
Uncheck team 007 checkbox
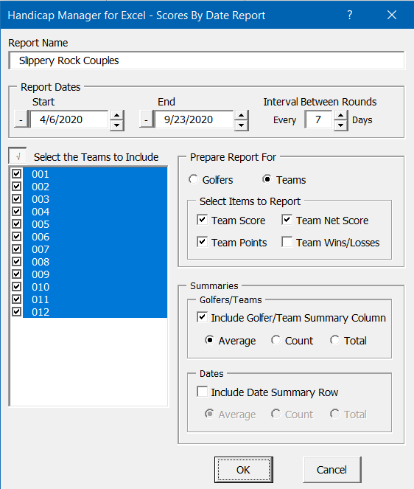(16, 249)
